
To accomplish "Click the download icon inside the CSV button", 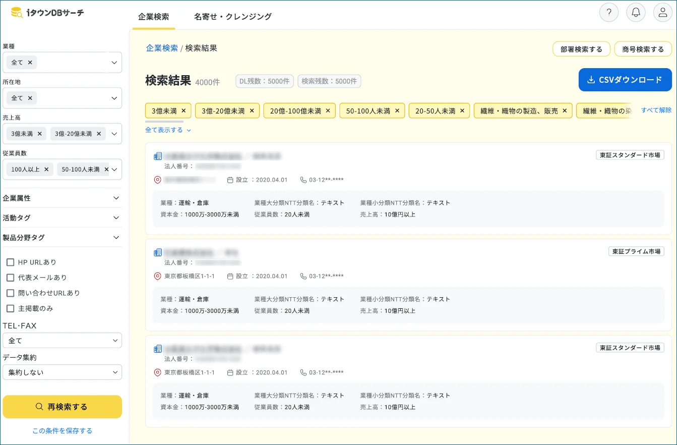I will 590,80.
